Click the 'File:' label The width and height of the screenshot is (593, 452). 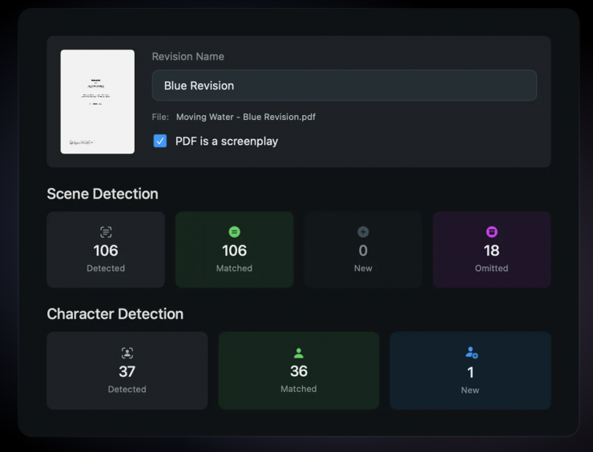coord(160,117)
